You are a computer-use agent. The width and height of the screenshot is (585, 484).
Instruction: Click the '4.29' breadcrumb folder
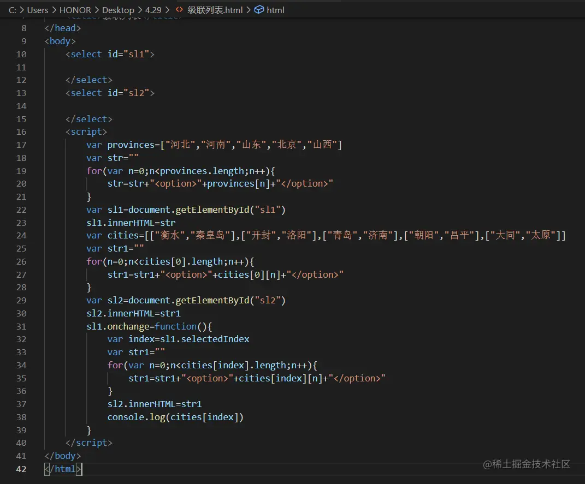pyautogui.click(x=153, y=10)
